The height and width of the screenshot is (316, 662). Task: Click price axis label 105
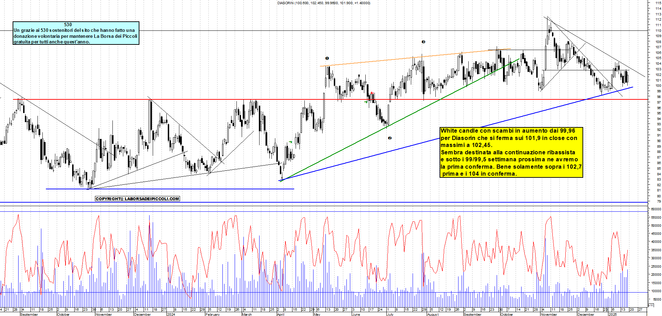coord(658,58)
